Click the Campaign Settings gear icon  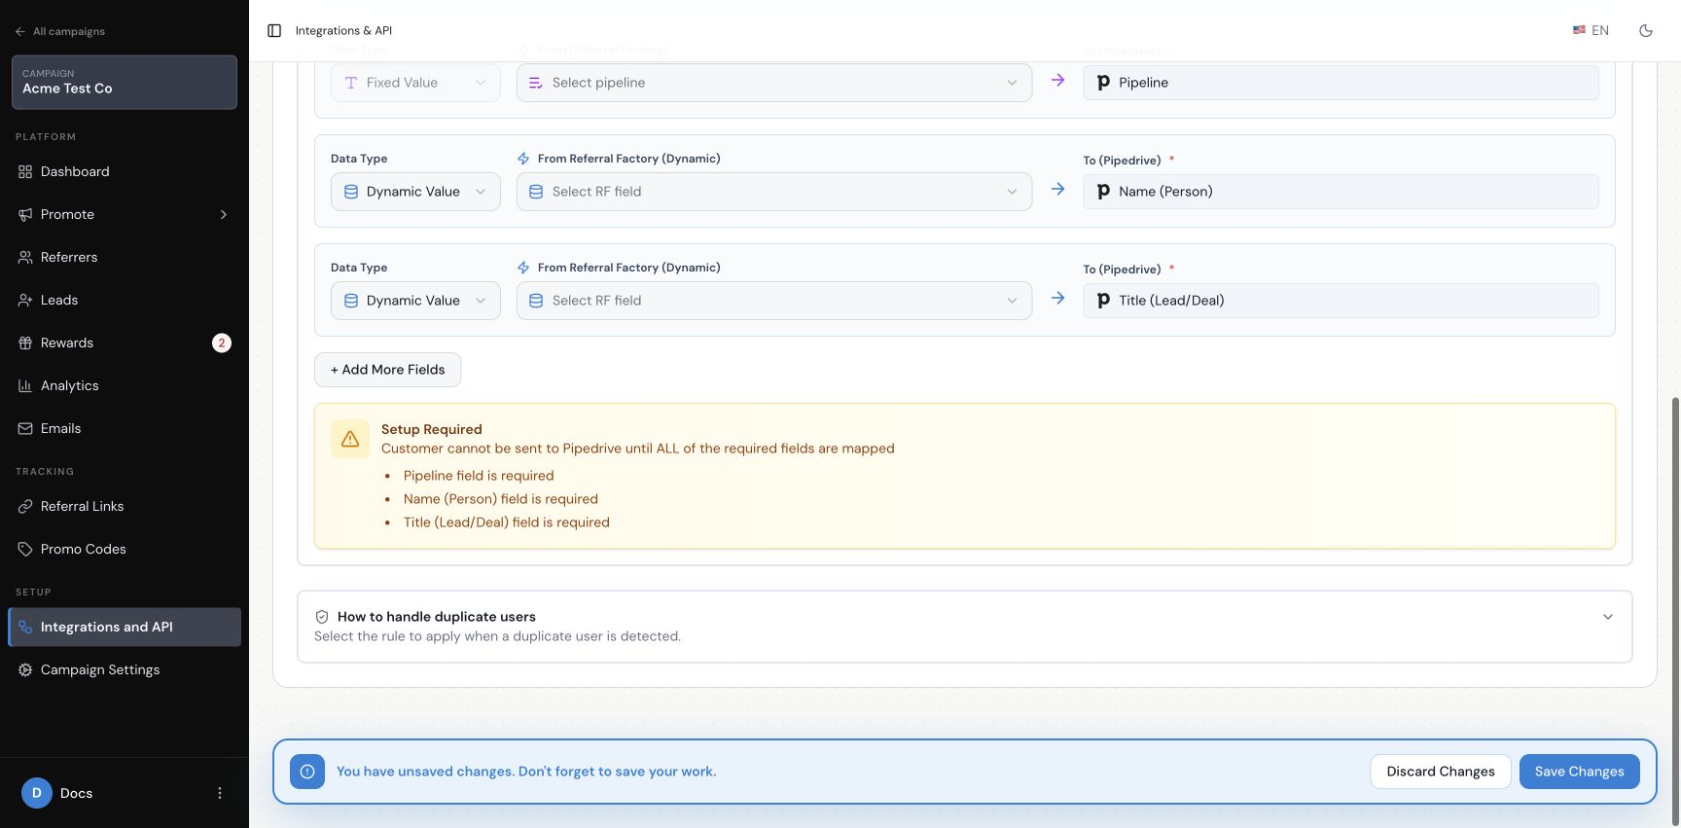click(x=25, y=669)
